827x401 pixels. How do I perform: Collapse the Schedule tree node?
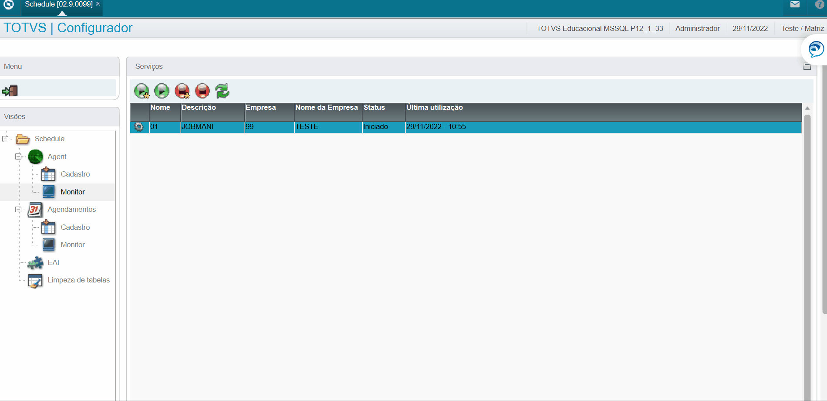click(5, 139)
